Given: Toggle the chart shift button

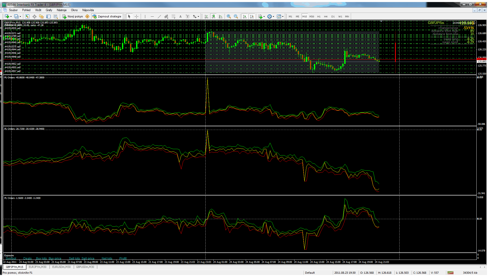Looking at the screenshot, I should click(x=252, y=16).
